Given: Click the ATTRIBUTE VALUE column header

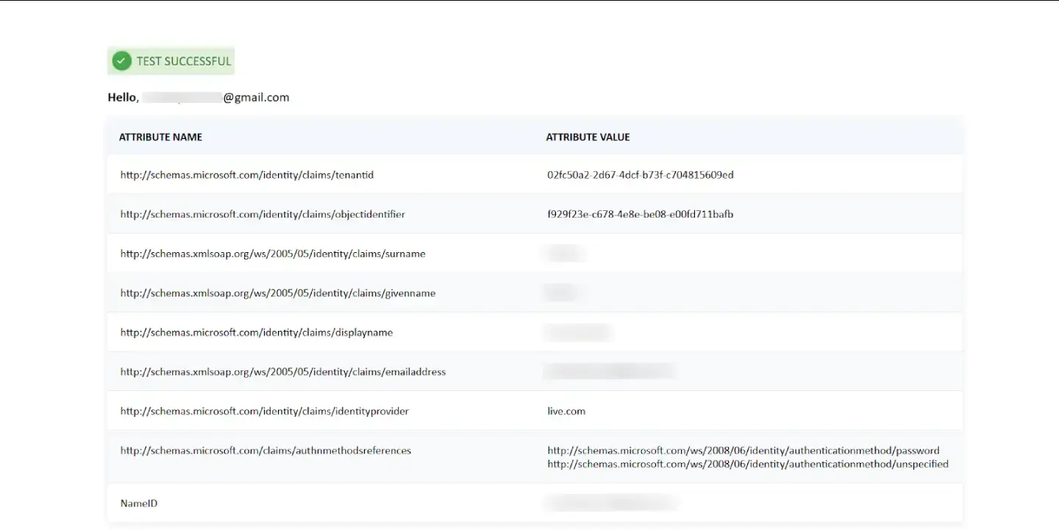Looking at the screenshot, I should 588,137.
